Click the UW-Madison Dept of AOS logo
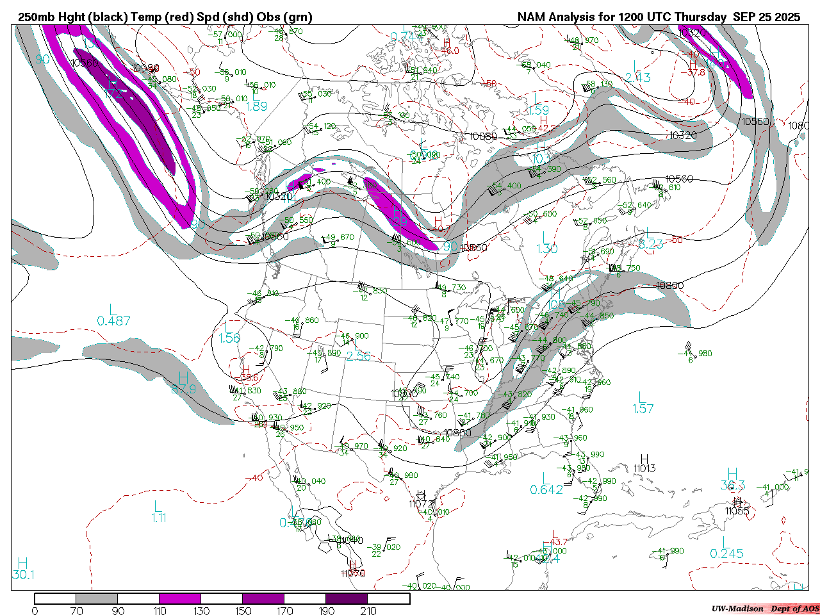This screenshot has width=820, height=615. (765, 609)
